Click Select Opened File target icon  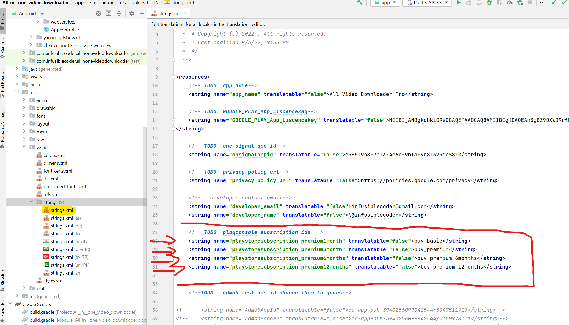coord(98,13)
